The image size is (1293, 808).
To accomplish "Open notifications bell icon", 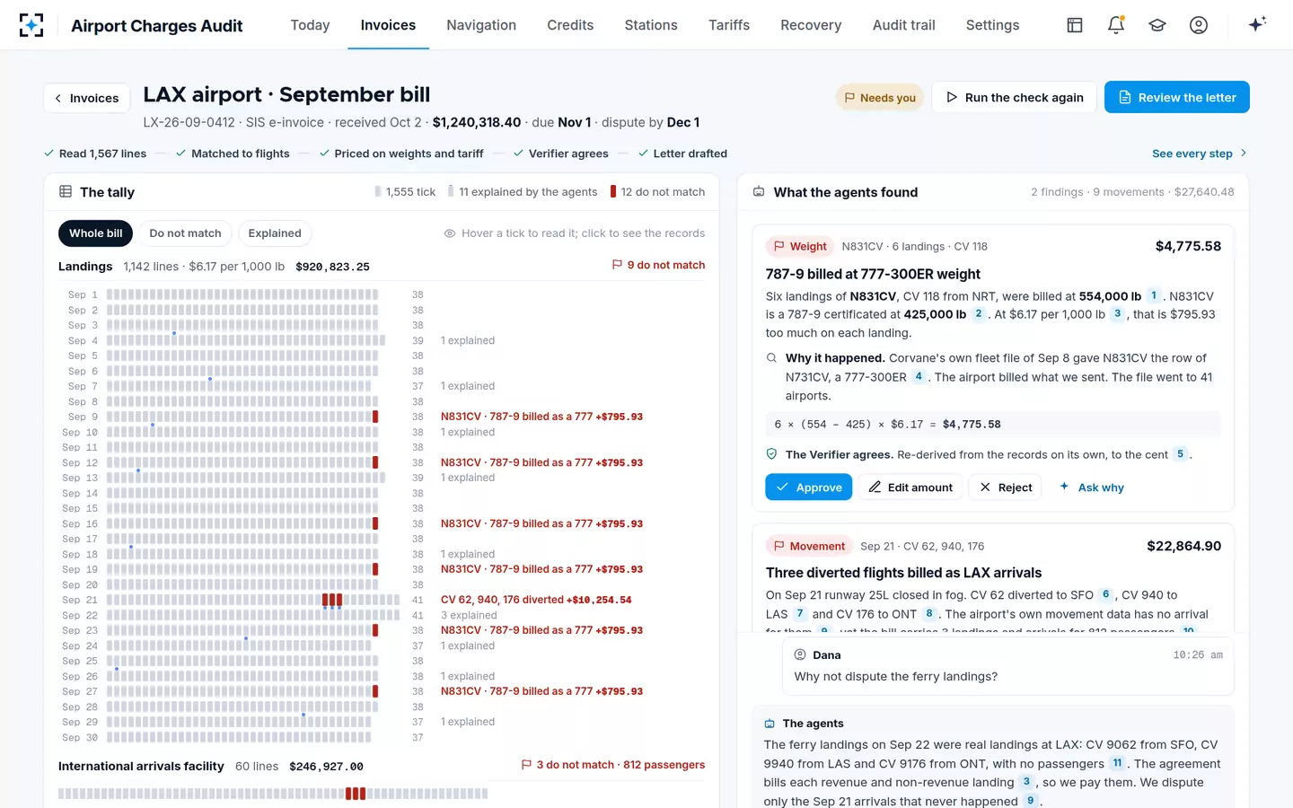I will pos(1116,25).
